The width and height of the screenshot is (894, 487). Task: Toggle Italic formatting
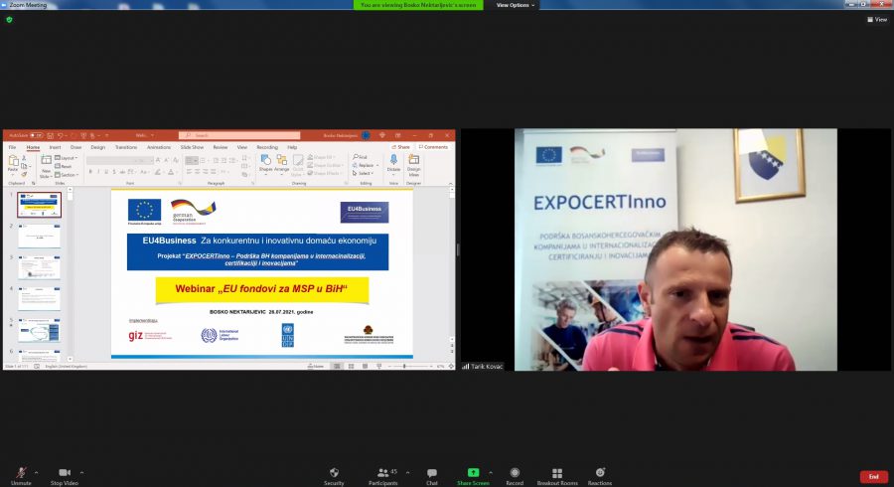tap(98, 172)
